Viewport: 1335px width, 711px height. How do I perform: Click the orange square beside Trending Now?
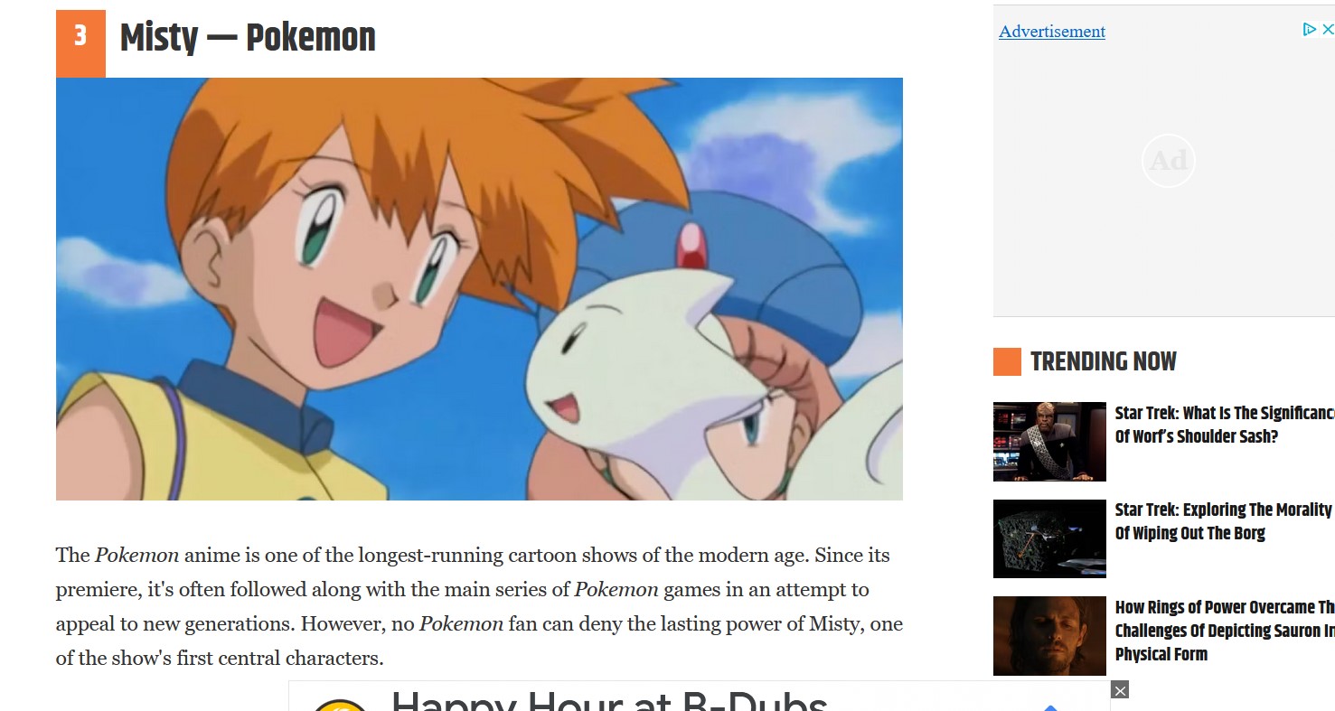[x=1007, y=361]
